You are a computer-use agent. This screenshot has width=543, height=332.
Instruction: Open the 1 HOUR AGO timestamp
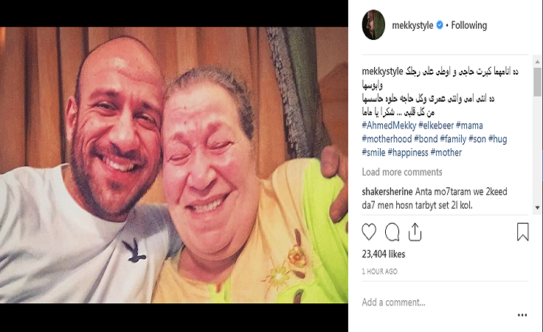coord(379,272)
